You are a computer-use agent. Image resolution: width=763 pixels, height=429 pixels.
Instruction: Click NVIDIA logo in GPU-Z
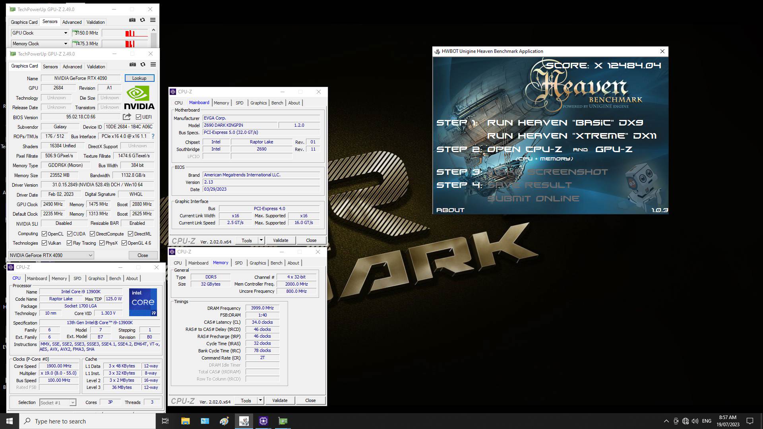[139, 97]
